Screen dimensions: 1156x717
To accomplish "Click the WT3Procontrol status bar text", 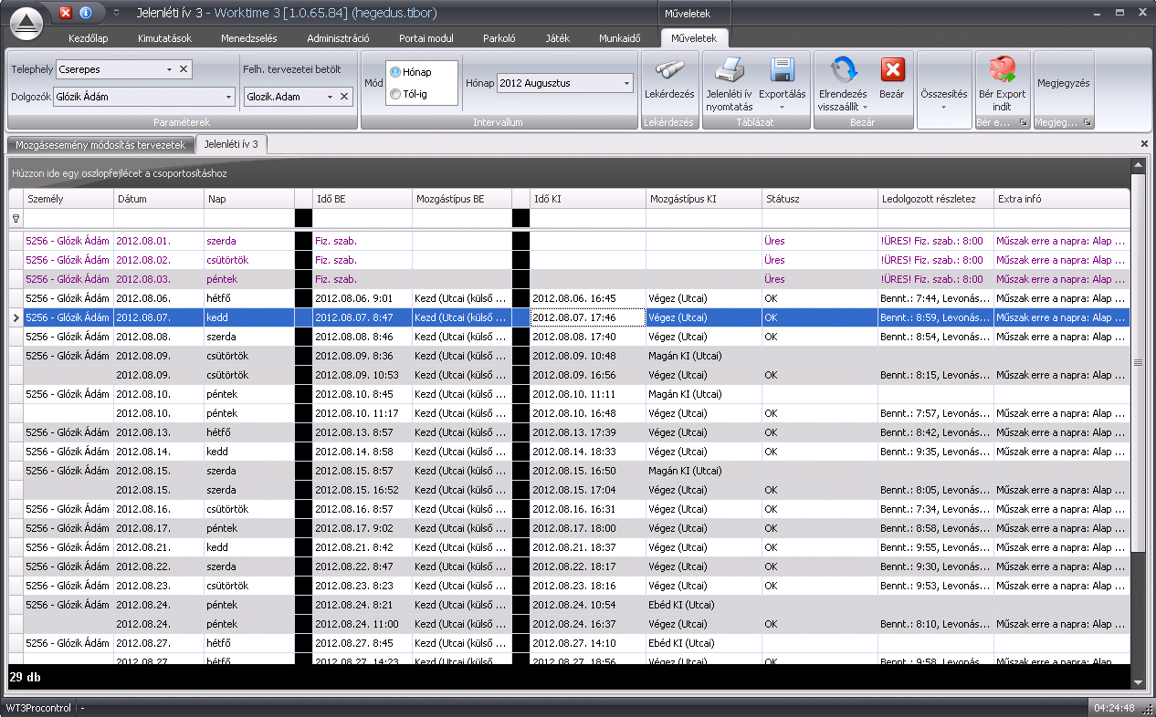I will [x=38, y=708].
